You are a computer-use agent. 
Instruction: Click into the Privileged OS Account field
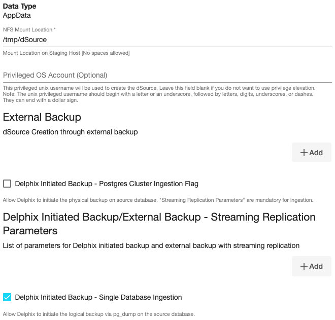(167, 75)
